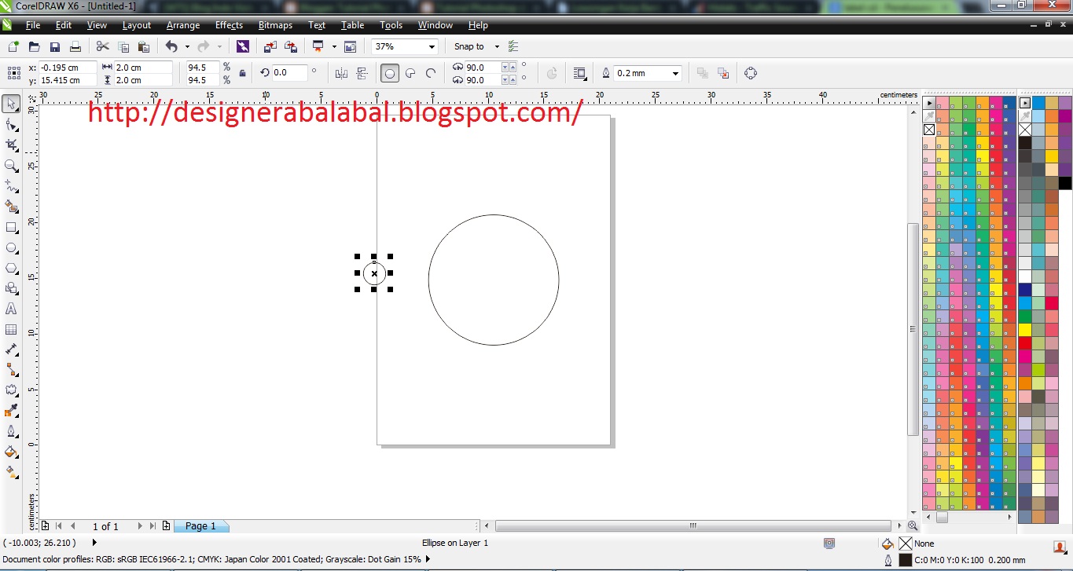Click the Application Launcher toolbar button
This screenshot has width=1073, height=571.
click(x=243, y=46)
